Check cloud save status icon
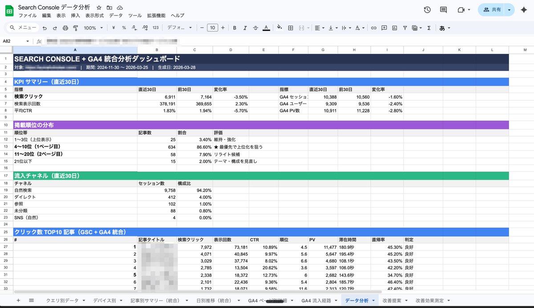The image size is (534, 308). [120, 8]
